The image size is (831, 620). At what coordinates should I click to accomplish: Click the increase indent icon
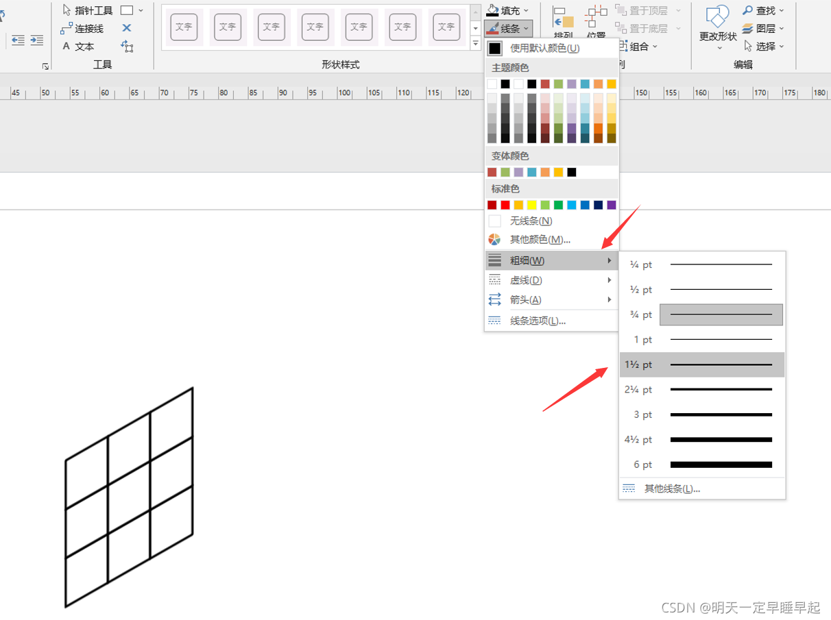(x=37, y=40)
